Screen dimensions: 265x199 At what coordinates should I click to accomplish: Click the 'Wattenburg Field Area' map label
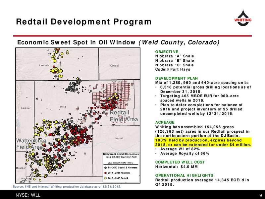(x=31, y=144)
